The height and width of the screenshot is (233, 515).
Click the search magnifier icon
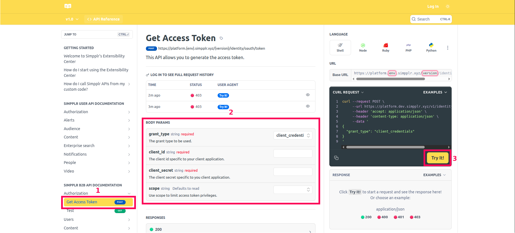pos(414,19)
